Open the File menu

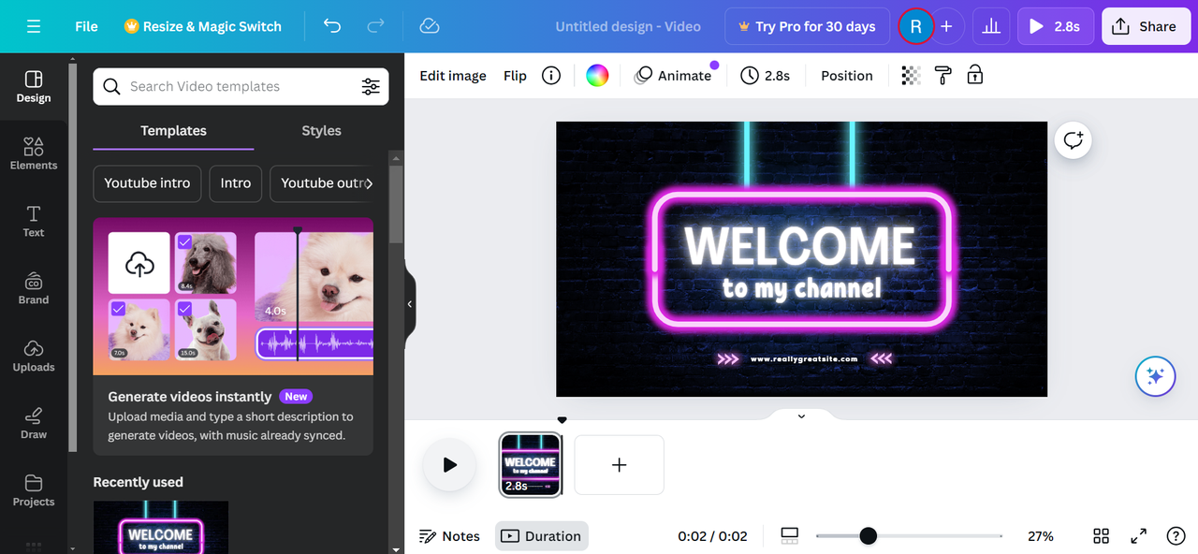tap(86, 26)
